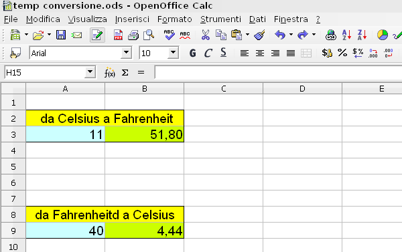The width and height of the screenshot is (402, 252).
Task: Open the Dati menu
Action: (x=257, y=19)
